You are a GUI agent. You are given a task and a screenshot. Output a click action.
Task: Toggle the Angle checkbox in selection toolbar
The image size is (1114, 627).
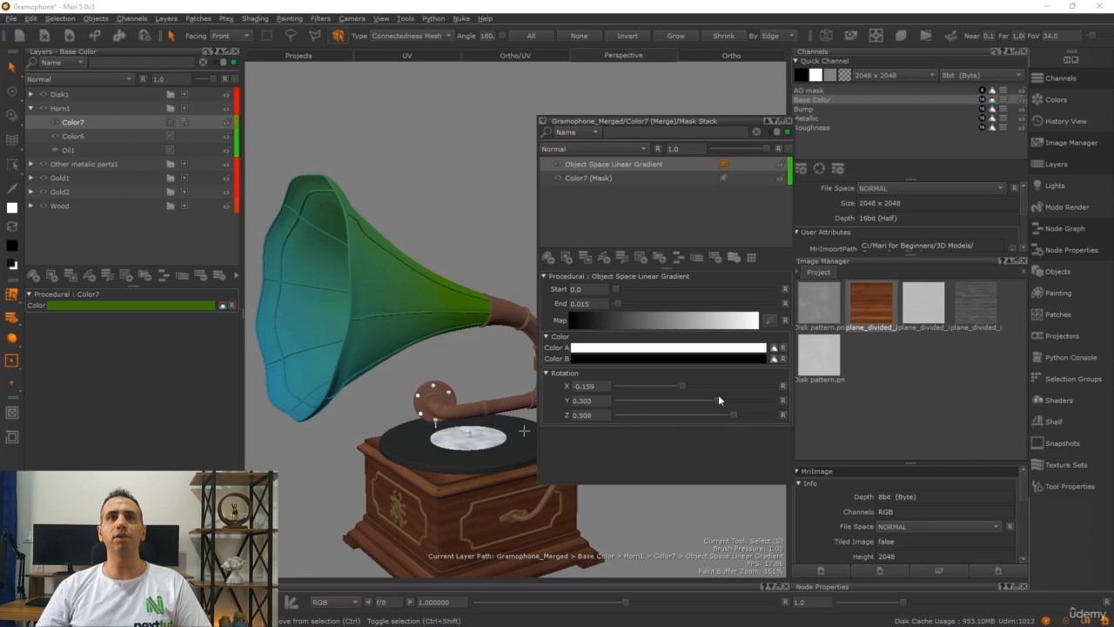[x=500, y=36]
